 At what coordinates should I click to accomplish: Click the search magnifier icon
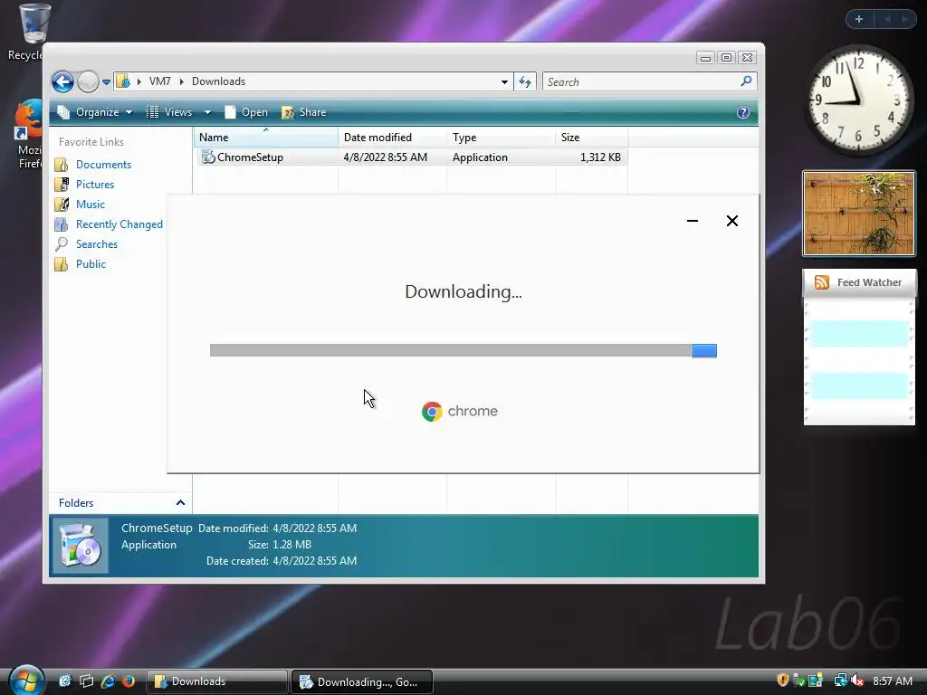point(746,81)
